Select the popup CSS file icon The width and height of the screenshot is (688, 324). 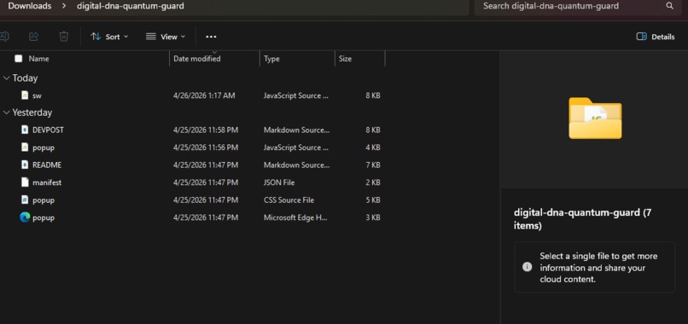tap(25, 200)
